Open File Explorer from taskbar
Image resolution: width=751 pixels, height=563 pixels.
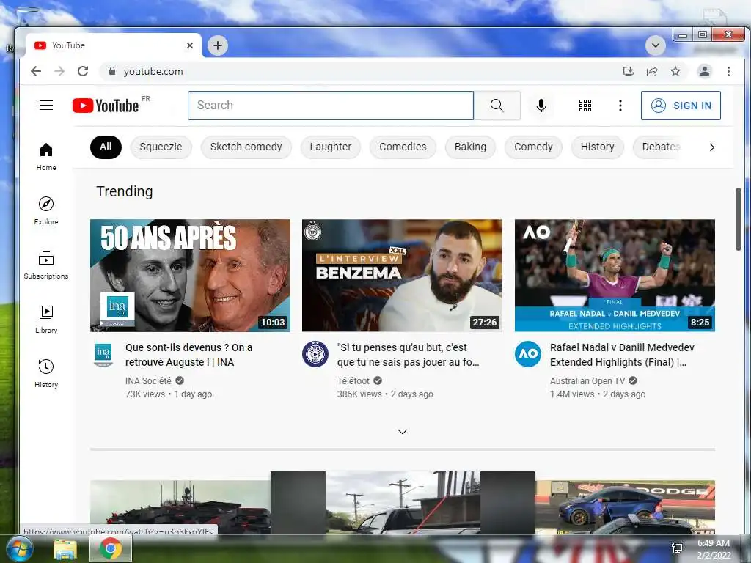pyautogui.click(x=65, y=549)
